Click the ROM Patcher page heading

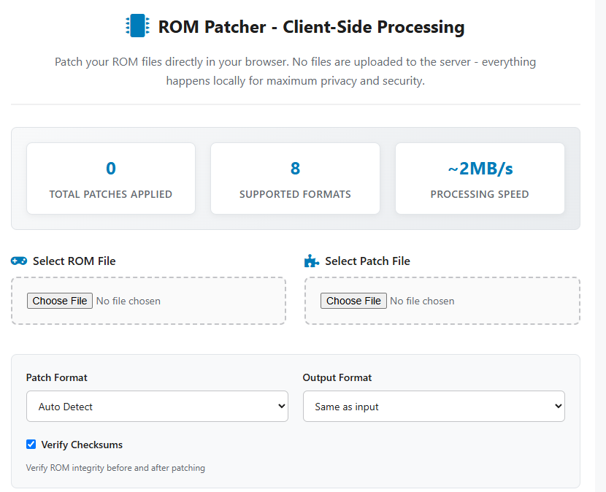[x=311, y=27]
